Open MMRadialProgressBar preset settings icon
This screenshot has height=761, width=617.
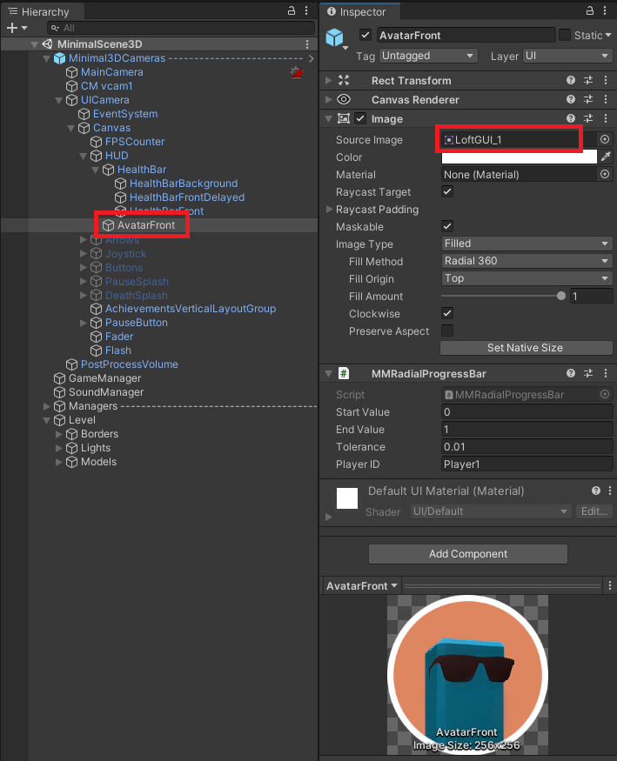588,373
